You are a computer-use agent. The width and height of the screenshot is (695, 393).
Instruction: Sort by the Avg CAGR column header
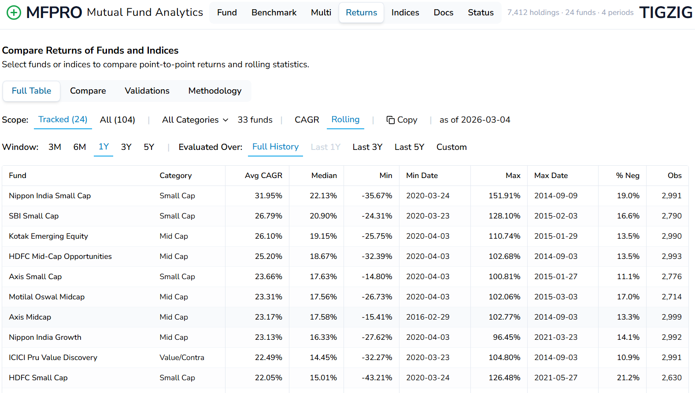pos(263,175)
